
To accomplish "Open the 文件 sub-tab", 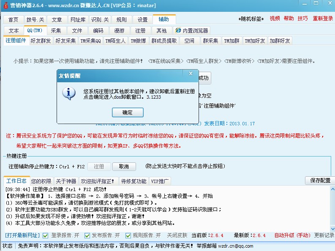I will [77, 30].
